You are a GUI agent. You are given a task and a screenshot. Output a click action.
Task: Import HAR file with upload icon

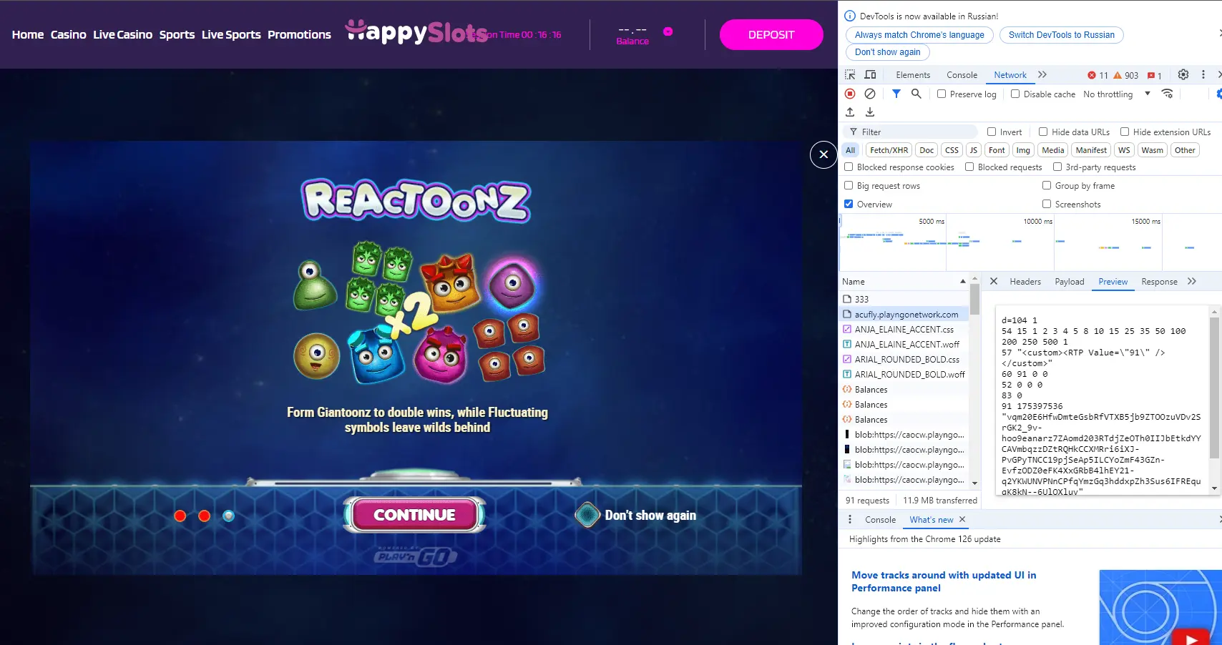(x=850, y=112)
